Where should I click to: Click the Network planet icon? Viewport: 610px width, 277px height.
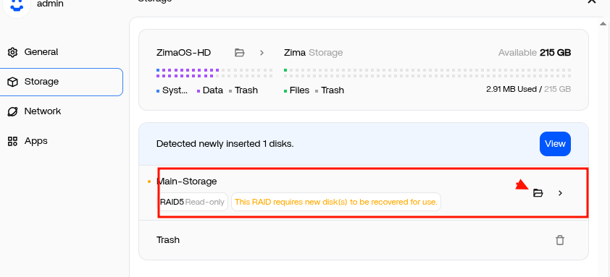(x=12, y=111)
